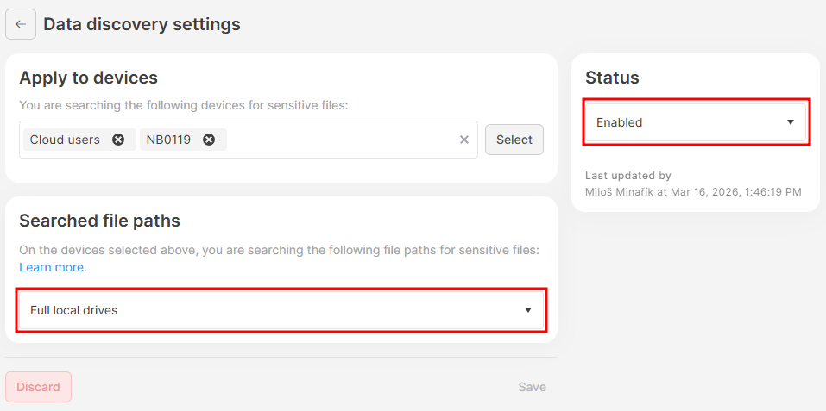Expand the Searched file paths dropdown arrow

tap(528, 310)
